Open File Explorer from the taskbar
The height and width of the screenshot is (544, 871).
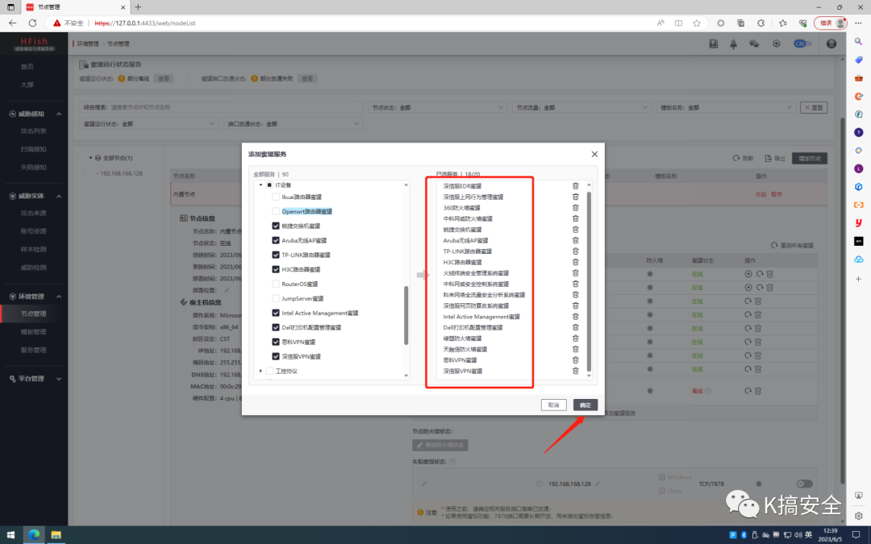click(x=56, y=534)
